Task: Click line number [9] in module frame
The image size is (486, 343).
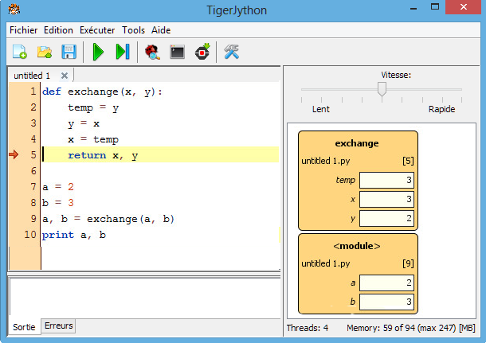Action: pyautogui.click(x=408, y=263)
